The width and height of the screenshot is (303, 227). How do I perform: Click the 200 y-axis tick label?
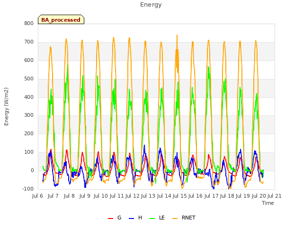coord(29,133)
